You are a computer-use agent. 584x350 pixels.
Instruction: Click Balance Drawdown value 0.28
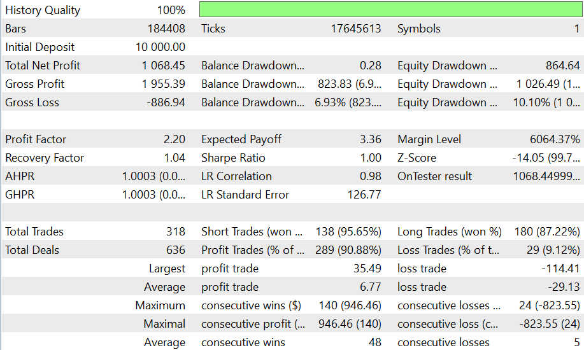(x=370, y=66)
